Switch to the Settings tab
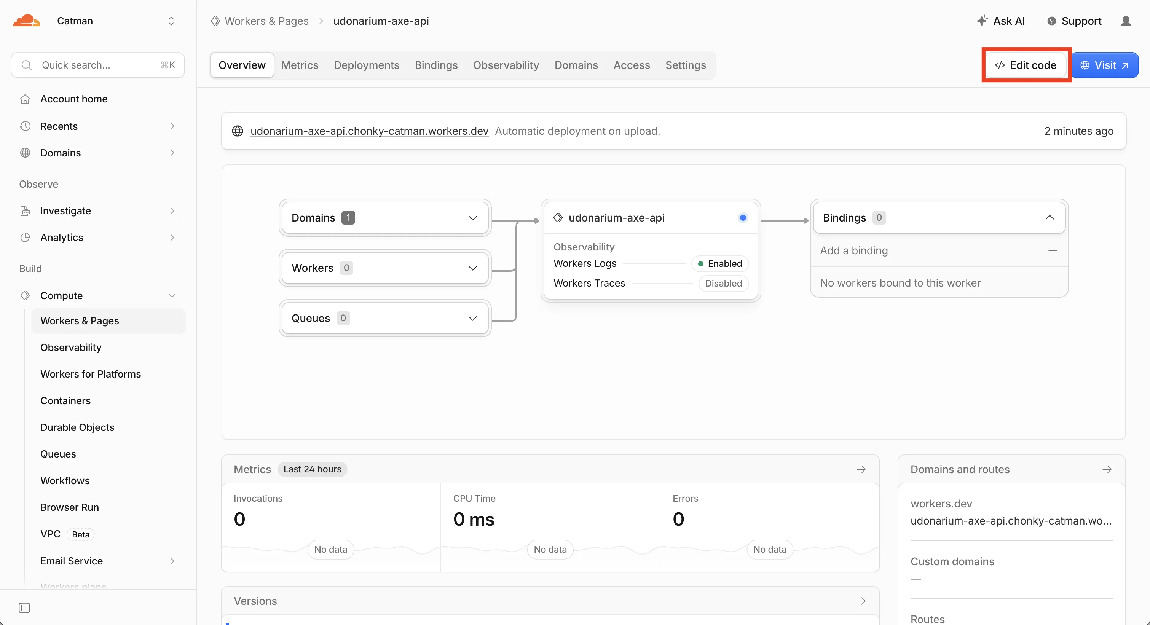 coord(686,65)
